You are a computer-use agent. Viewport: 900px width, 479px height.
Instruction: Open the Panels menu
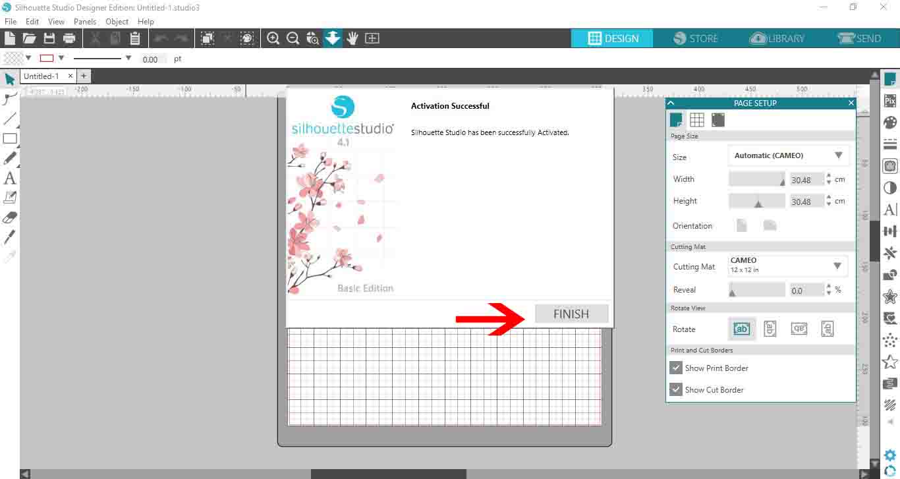point(85,21)
